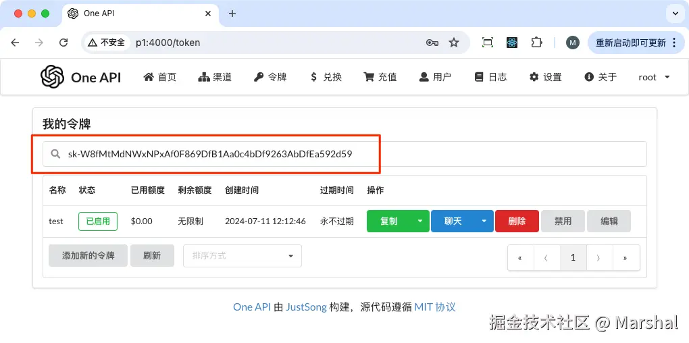The width and height of the screenshot is (689, 343).
Task: Click the 状态 column header
Action: tap(87, 190)
